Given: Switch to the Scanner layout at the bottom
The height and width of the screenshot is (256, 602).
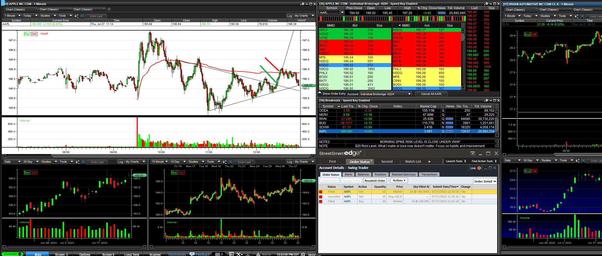Looking at the screenshot, I should click(x=155, y=254).
